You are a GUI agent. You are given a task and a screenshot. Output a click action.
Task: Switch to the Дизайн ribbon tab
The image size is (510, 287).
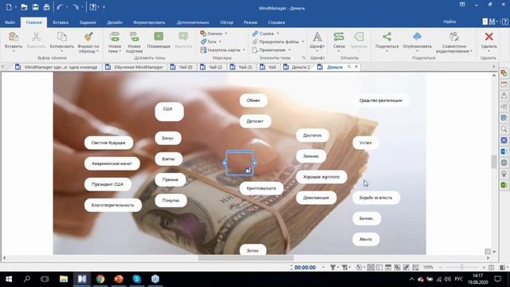[115, 22]
